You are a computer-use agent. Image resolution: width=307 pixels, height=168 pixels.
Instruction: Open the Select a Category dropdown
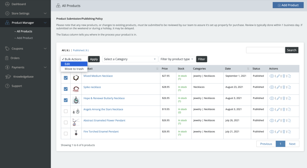pyautogui.click(x=130, y=59)
